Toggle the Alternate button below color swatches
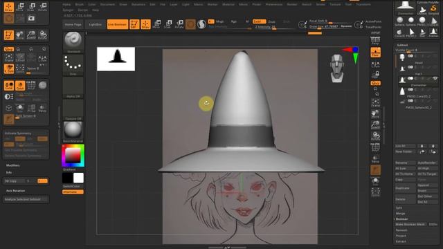Screen dimensions: 443x249 [x=73, y=192]
